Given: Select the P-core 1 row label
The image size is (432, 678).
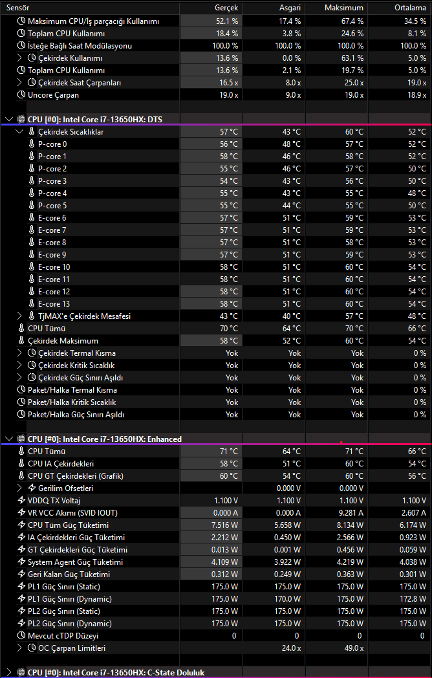Looking at the screenshot, I should click(52, 156).
